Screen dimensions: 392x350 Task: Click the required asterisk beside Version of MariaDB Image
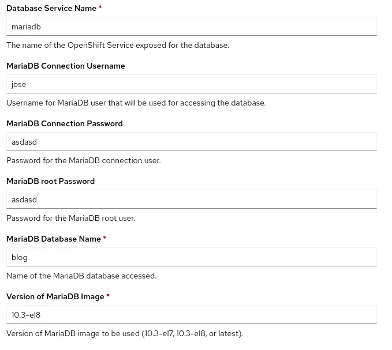[108, 296]
